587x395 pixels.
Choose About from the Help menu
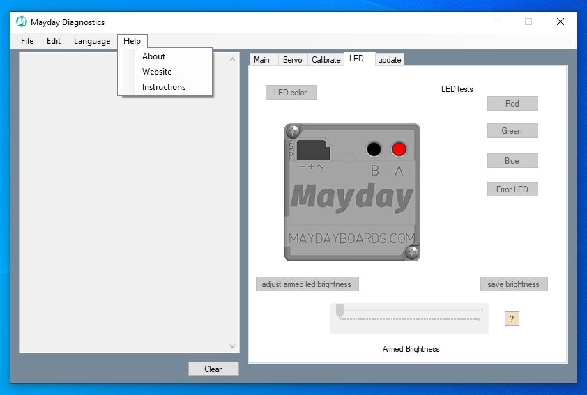pyautogui.click(x=165, y=56)
